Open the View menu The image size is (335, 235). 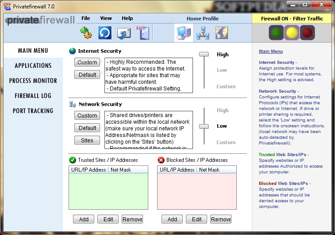[x=106, y=19]
